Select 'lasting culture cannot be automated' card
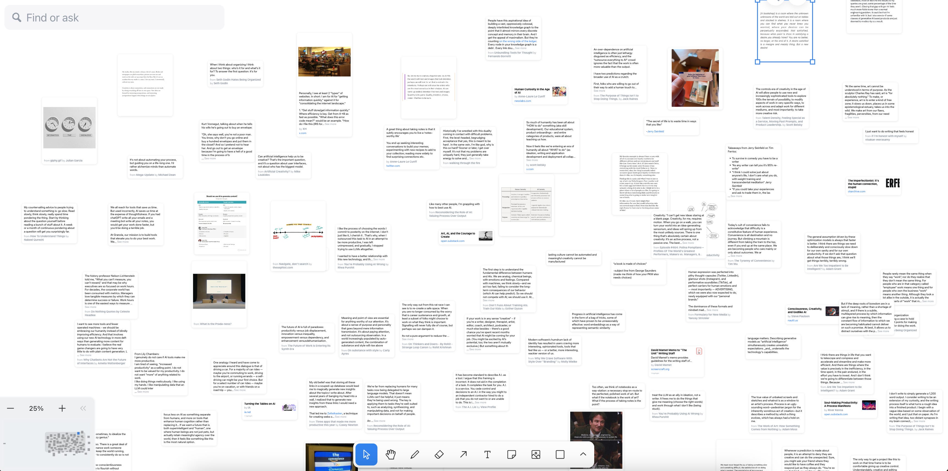The image size is (948, 471). click(x=574, y=258)
